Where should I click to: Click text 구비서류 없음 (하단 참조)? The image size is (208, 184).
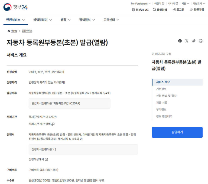(x=43, y=170)
